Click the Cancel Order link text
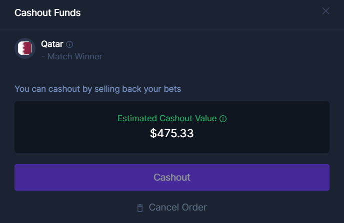Image resolution: width=344 pixels, height=223 pixels. tap(177, 207)
